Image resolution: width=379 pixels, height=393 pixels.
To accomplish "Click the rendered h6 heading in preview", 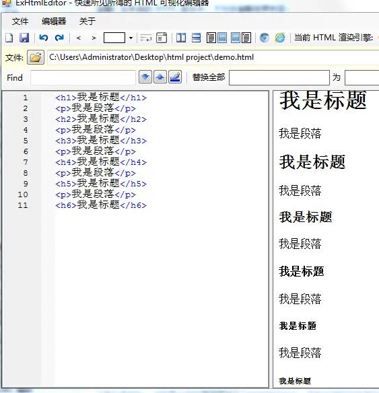I will pyautogui.click(x=295, y=381).
